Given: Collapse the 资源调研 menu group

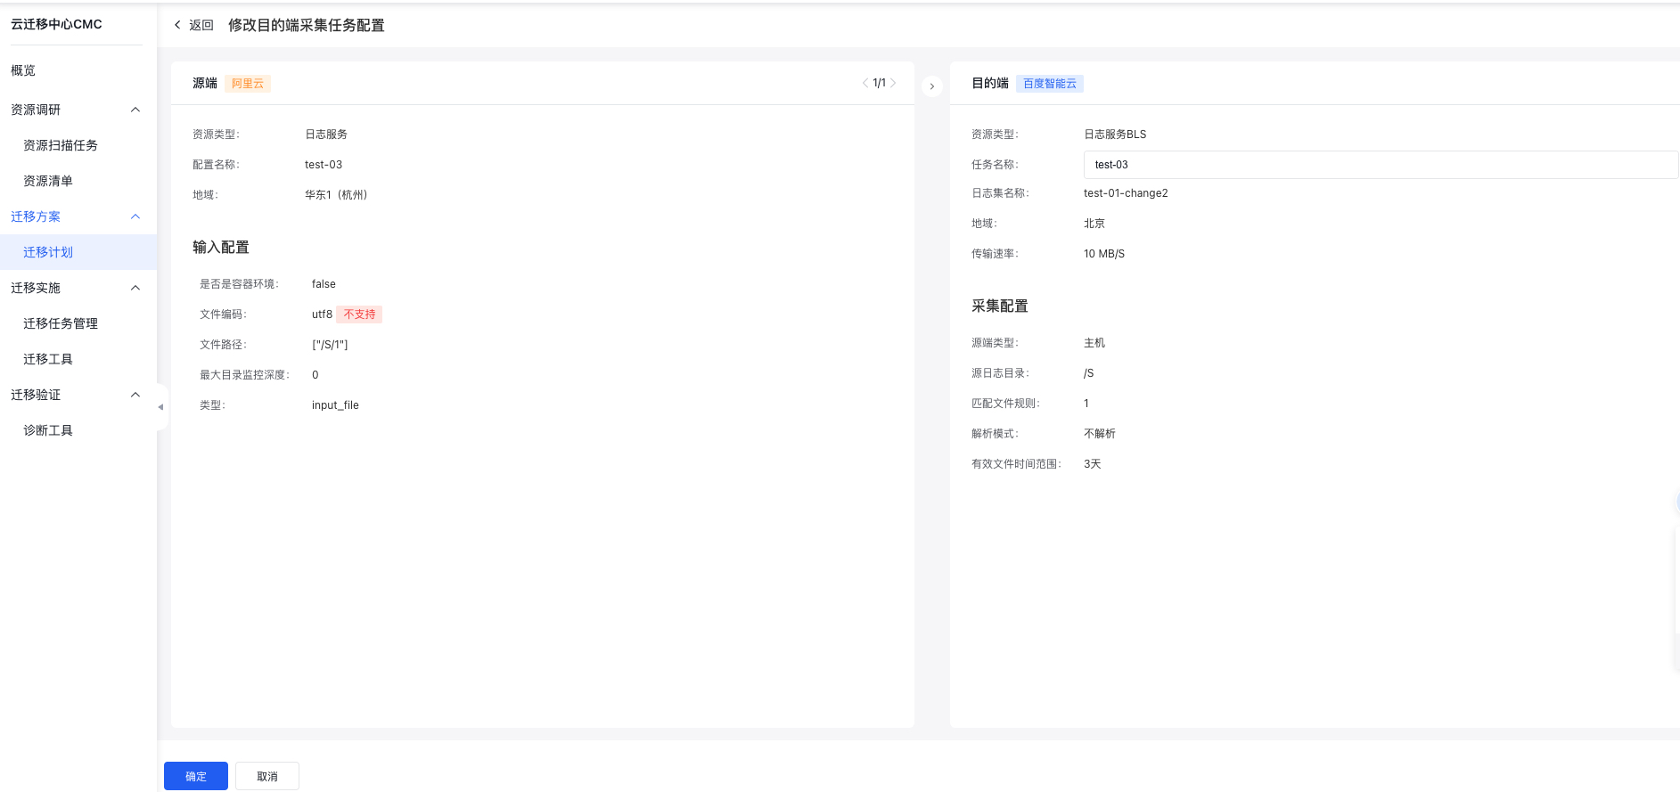Looking at the screenshot, I should pos(135,110).
